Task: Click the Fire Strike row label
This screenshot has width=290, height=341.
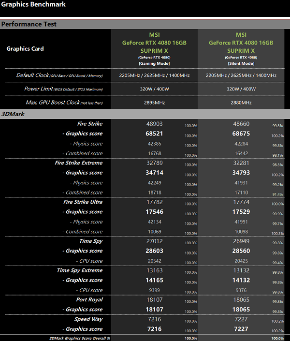Action: point(90,124)
